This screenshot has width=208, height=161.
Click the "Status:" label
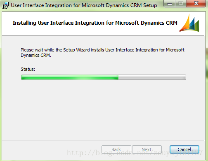(x=28, y=69)
